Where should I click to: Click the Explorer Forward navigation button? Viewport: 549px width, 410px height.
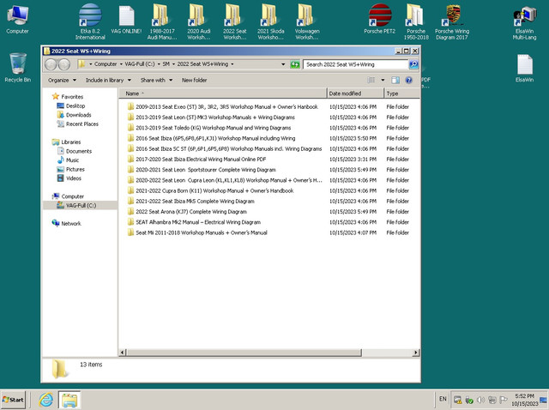point(64,64)
